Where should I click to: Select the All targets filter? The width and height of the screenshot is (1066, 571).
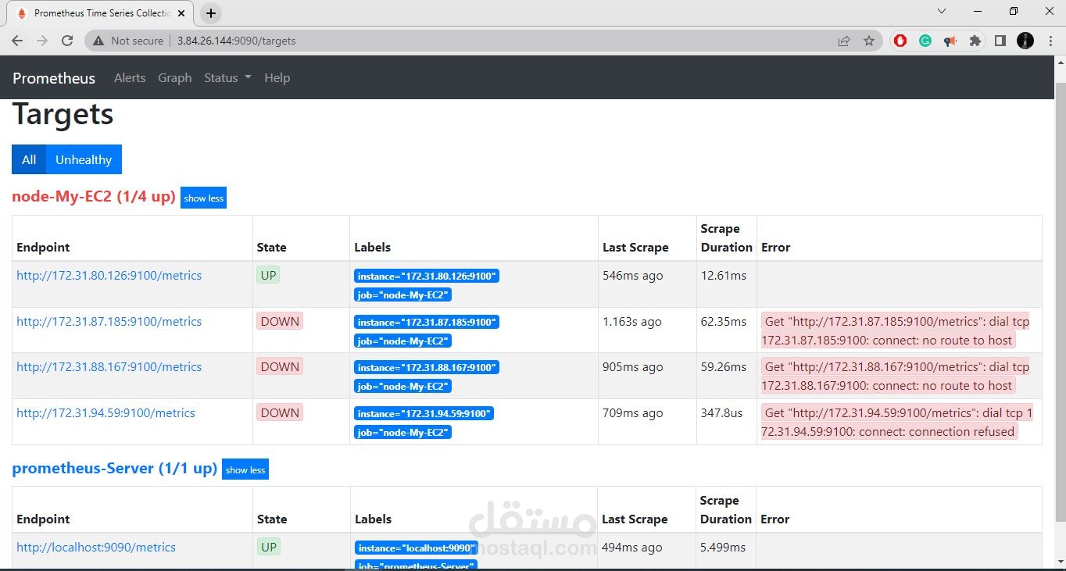pos(29,159)
